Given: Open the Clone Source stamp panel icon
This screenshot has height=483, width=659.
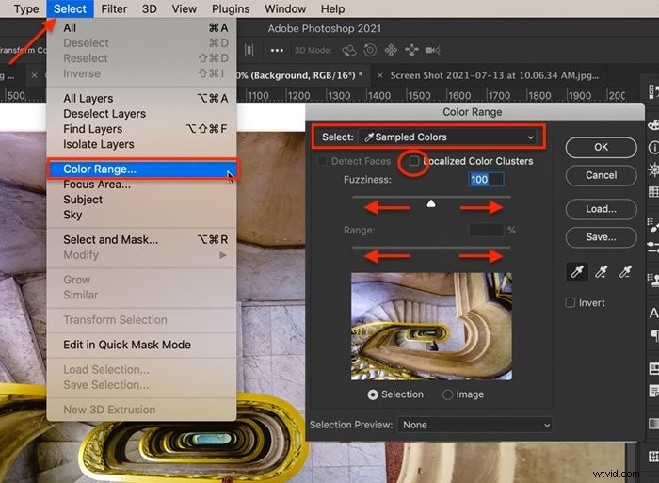Looking at the screenshot, I should coord(653,279).
